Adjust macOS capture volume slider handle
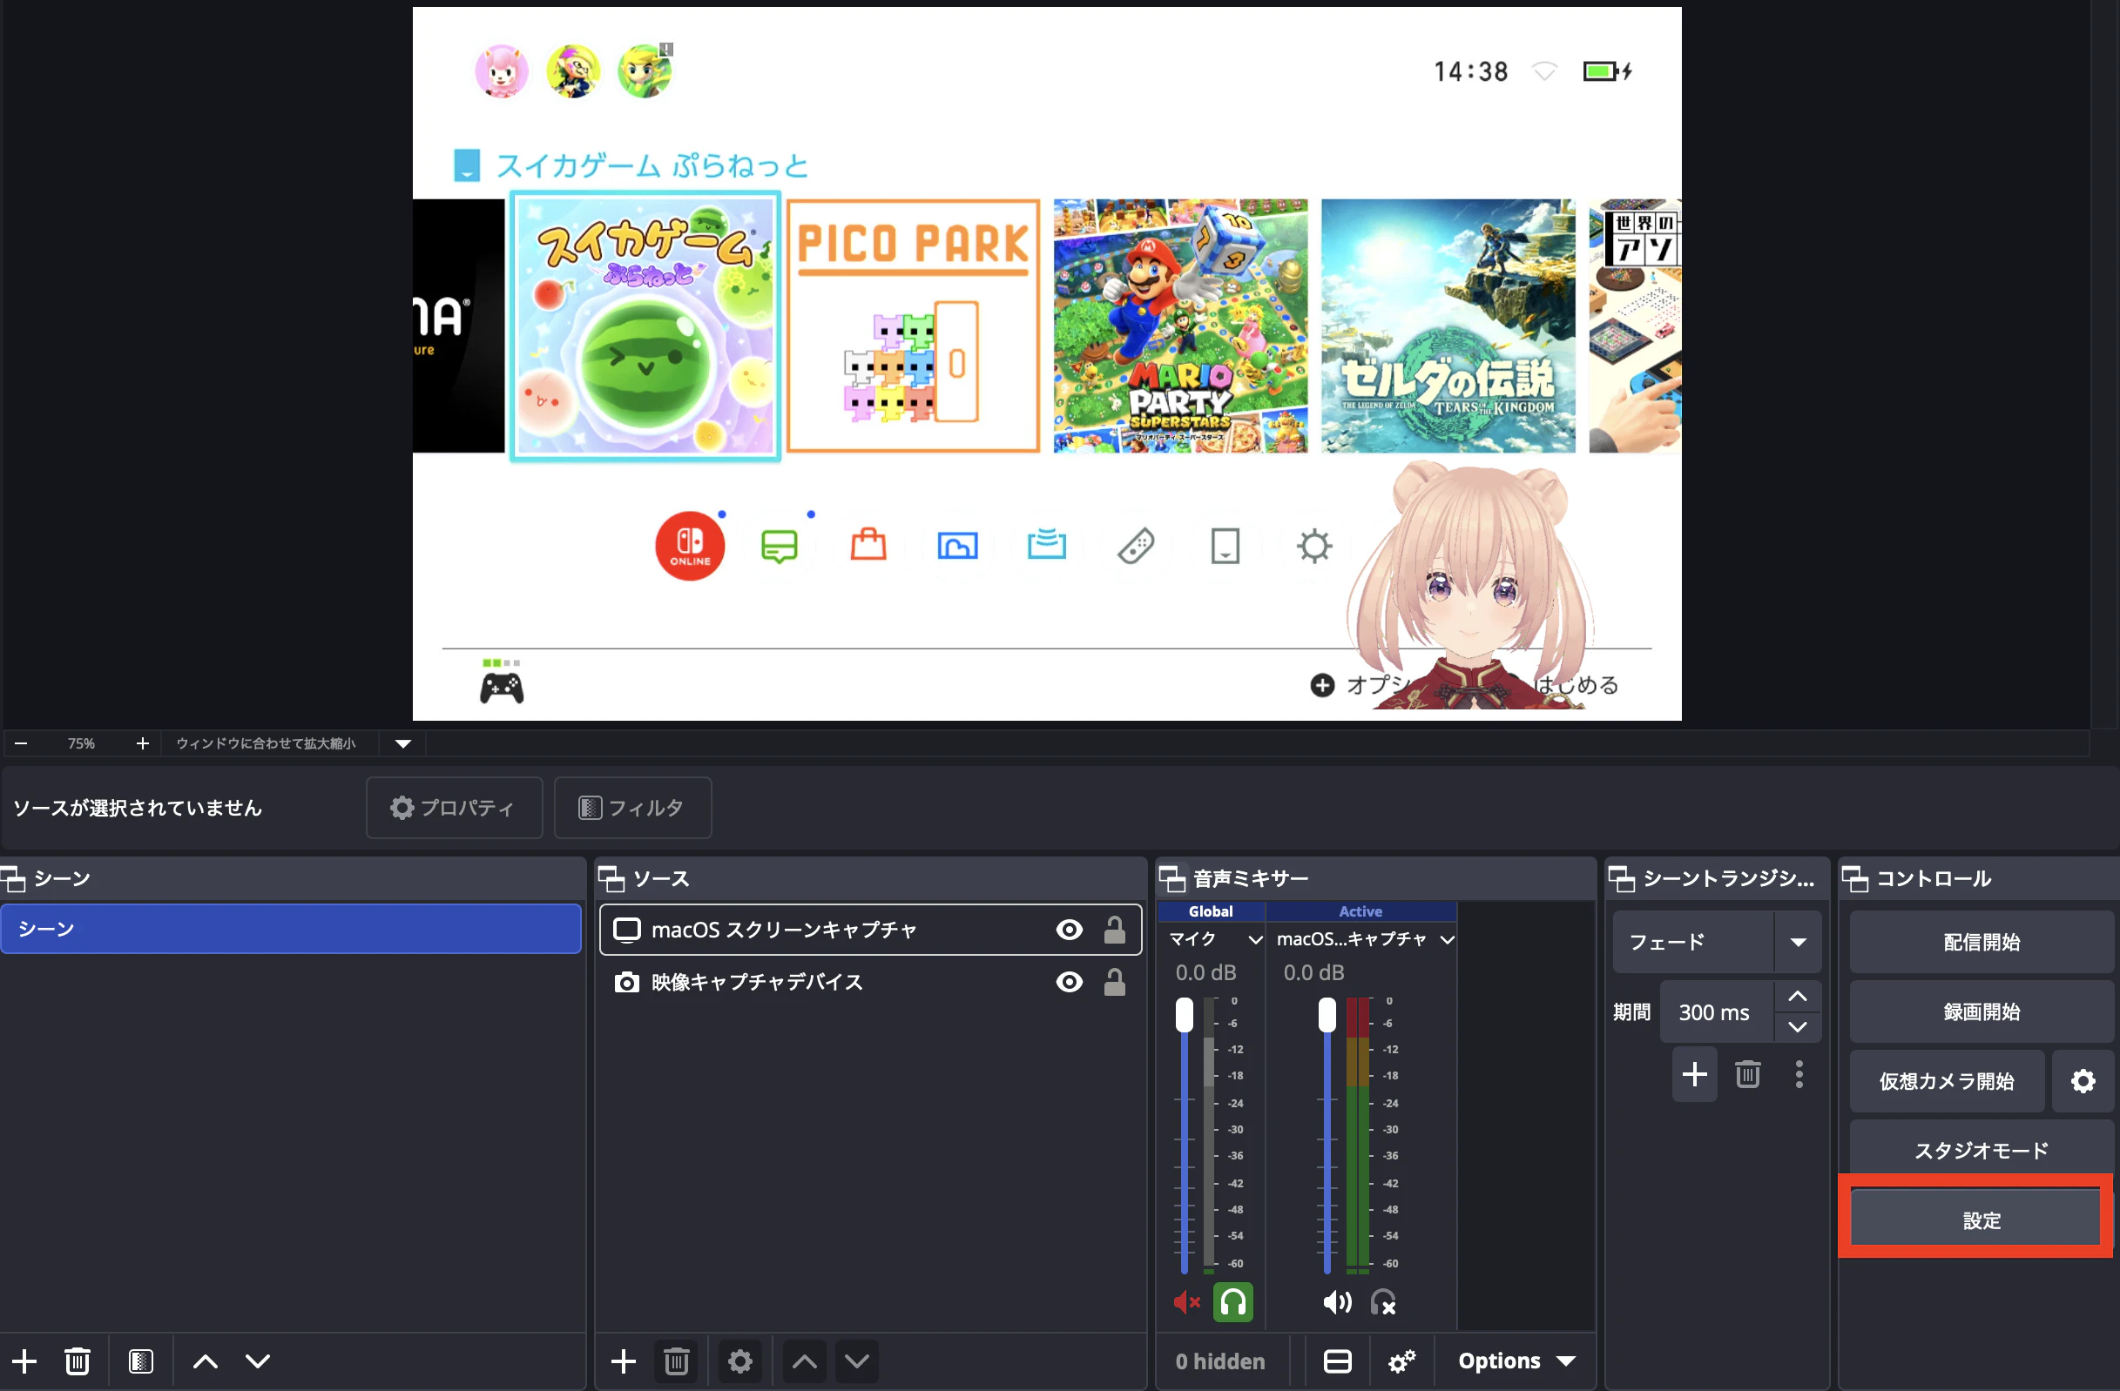The height and width of the screenshot is (1391, 2120). (1327, 1015)
